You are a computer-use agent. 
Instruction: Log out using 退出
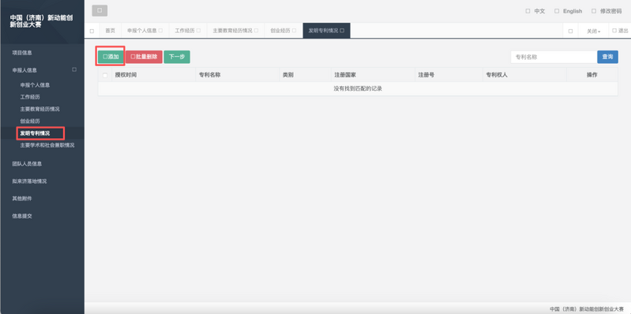620,31
